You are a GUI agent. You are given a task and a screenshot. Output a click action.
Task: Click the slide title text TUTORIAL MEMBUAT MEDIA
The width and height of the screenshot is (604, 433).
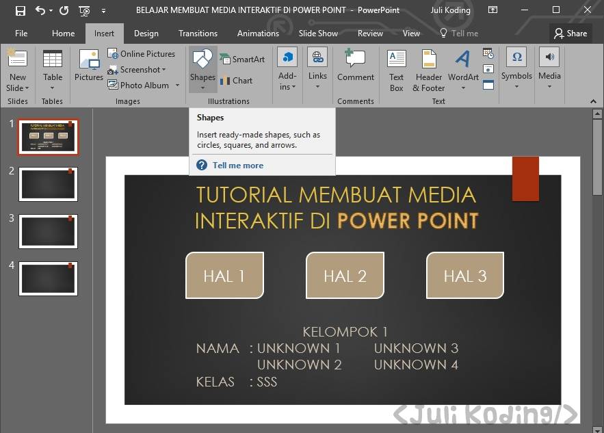[336, 194]
